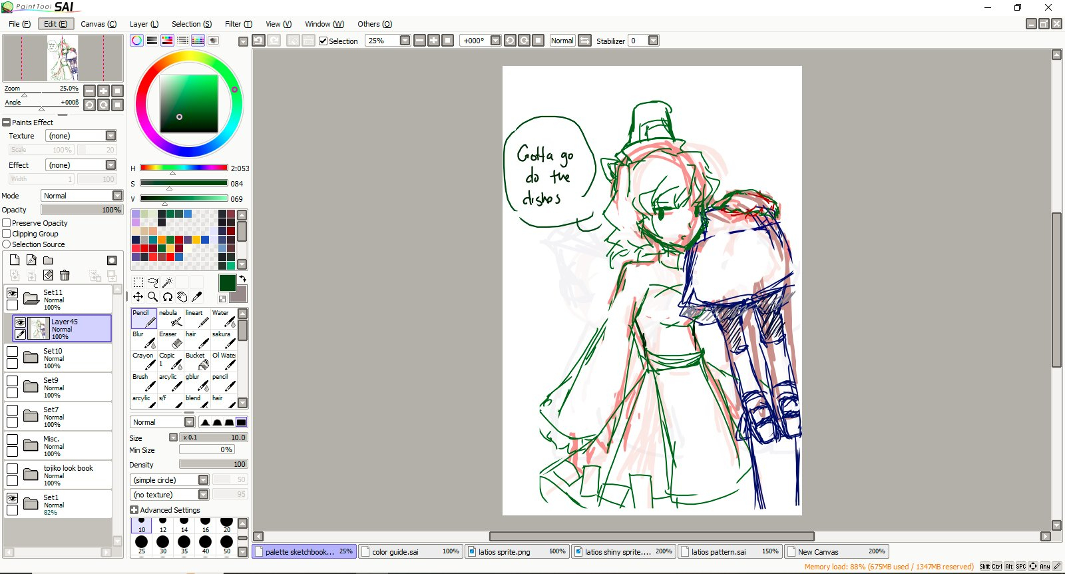Viewport: 1065px width, 574px height.
Task: Select the Move layer tool
Action: (x=138, y=297)
